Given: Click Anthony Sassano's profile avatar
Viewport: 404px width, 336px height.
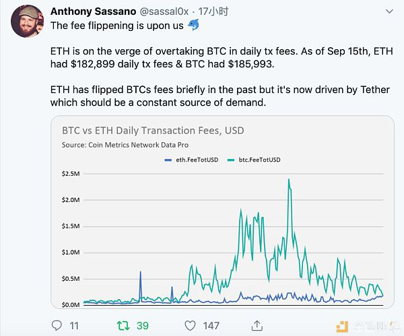Looking at the screenshot, I should 28,21.
